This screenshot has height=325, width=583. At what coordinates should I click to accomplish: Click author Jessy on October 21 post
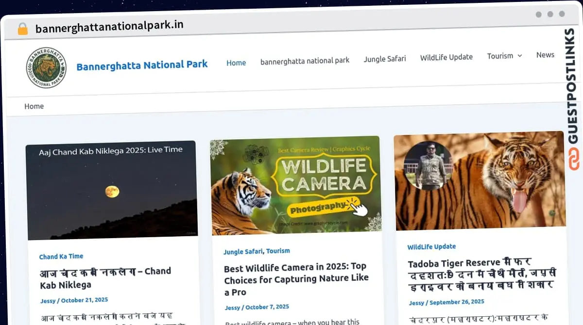48,301
